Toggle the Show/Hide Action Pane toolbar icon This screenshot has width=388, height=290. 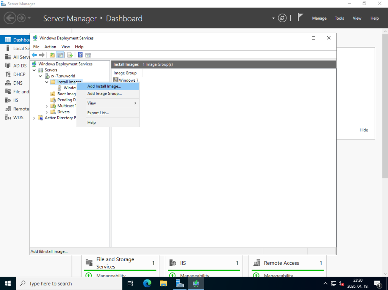pyautogui.click(x=88, y=55)
